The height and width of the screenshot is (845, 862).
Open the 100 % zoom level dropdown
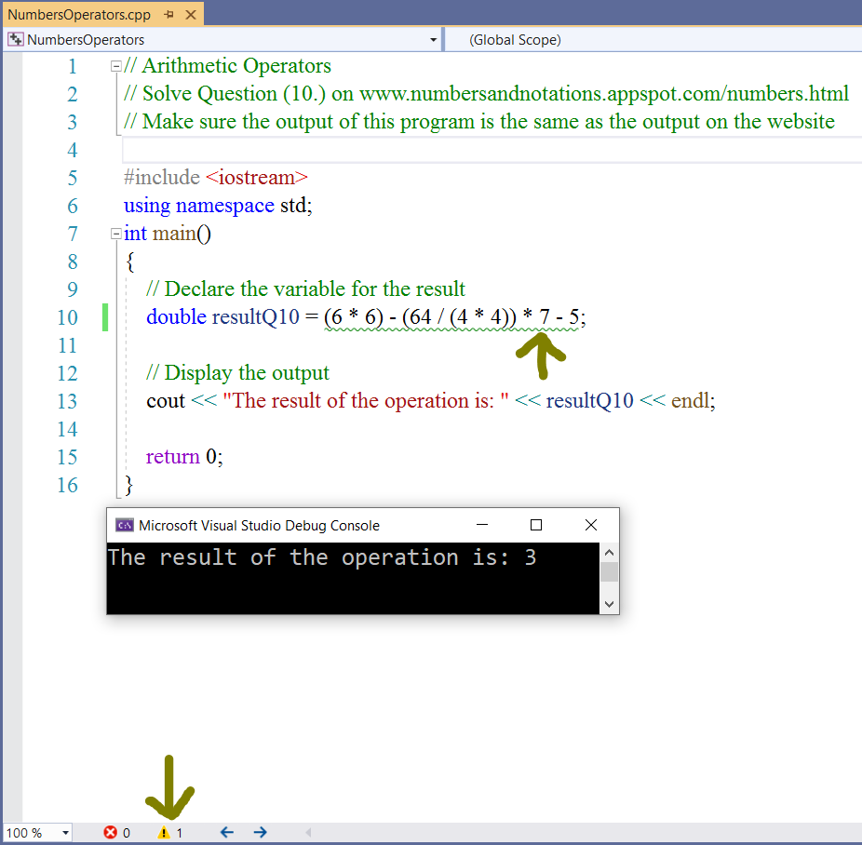[65, 833]
